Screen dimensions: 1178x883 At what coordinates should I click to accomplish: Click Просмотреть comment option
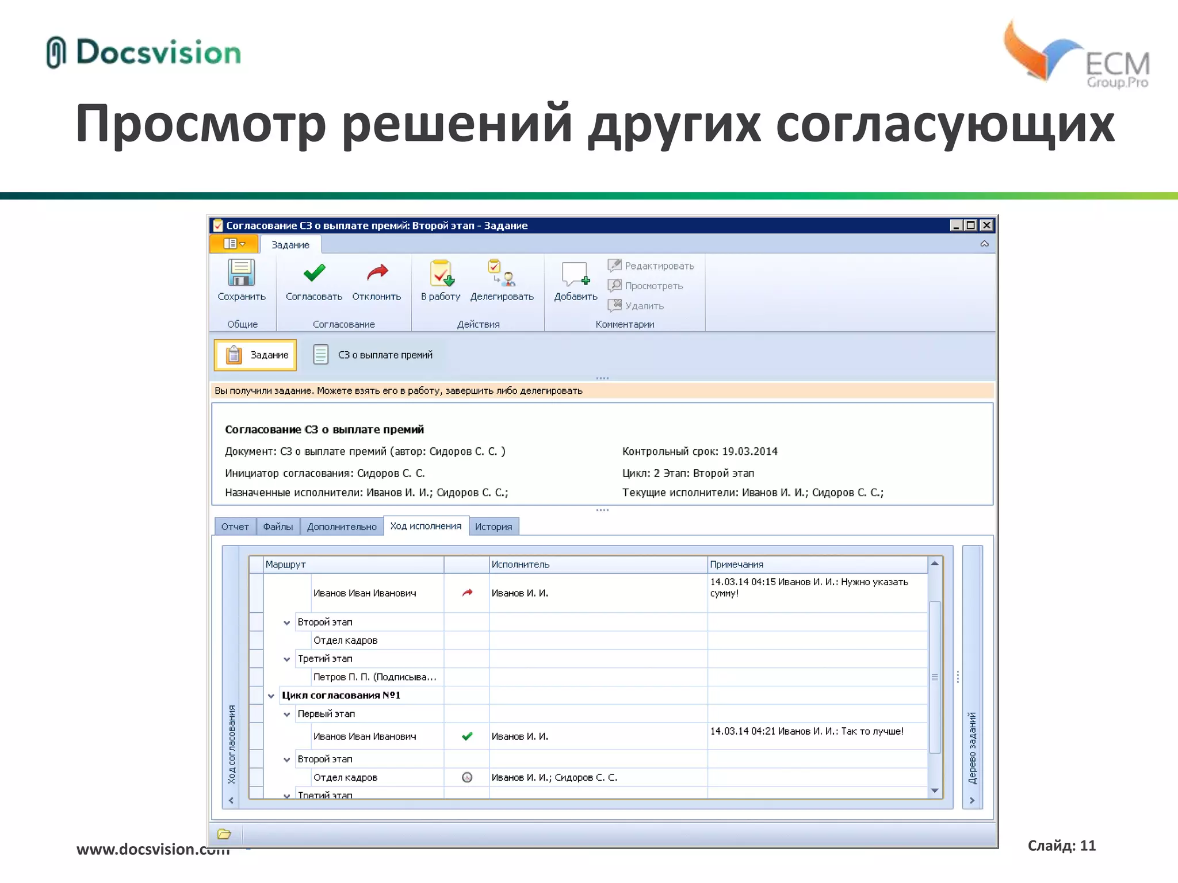click(x=645, y=286)
